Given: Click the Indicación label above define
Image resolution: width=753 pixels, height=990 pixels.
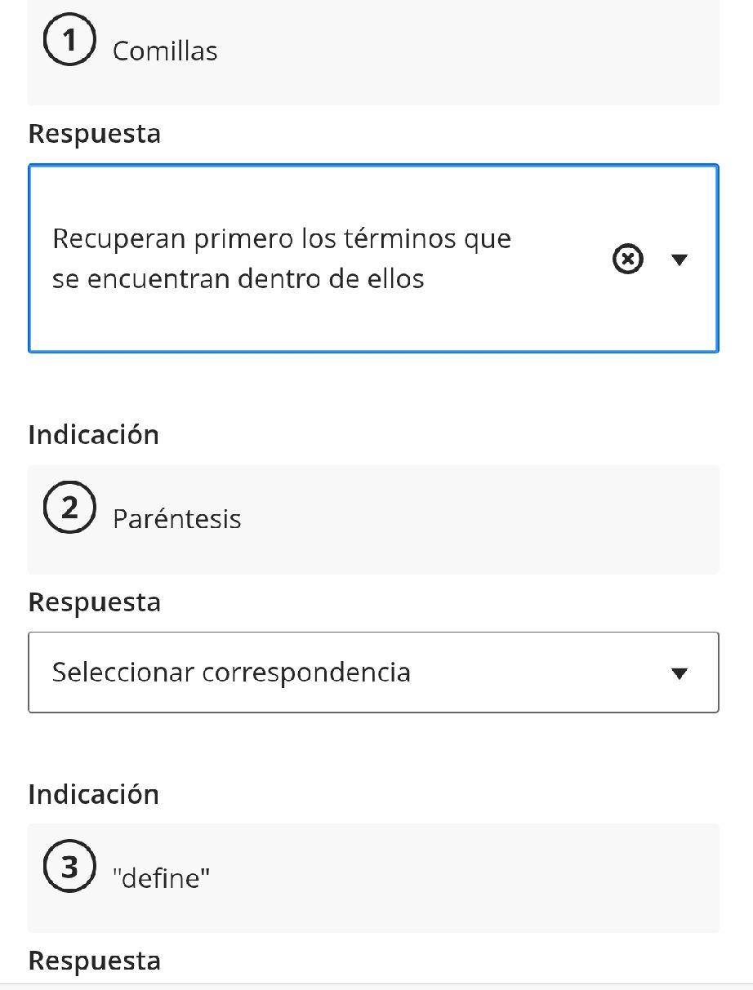Looking at the screenshot, I should (93, 793).
